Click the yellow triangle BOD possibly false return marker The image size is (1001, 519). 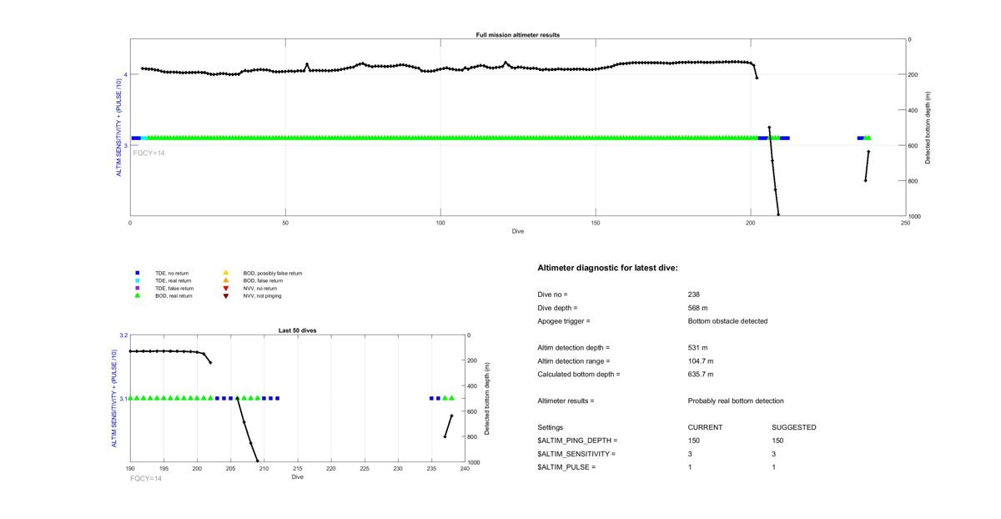pos(225,273)
